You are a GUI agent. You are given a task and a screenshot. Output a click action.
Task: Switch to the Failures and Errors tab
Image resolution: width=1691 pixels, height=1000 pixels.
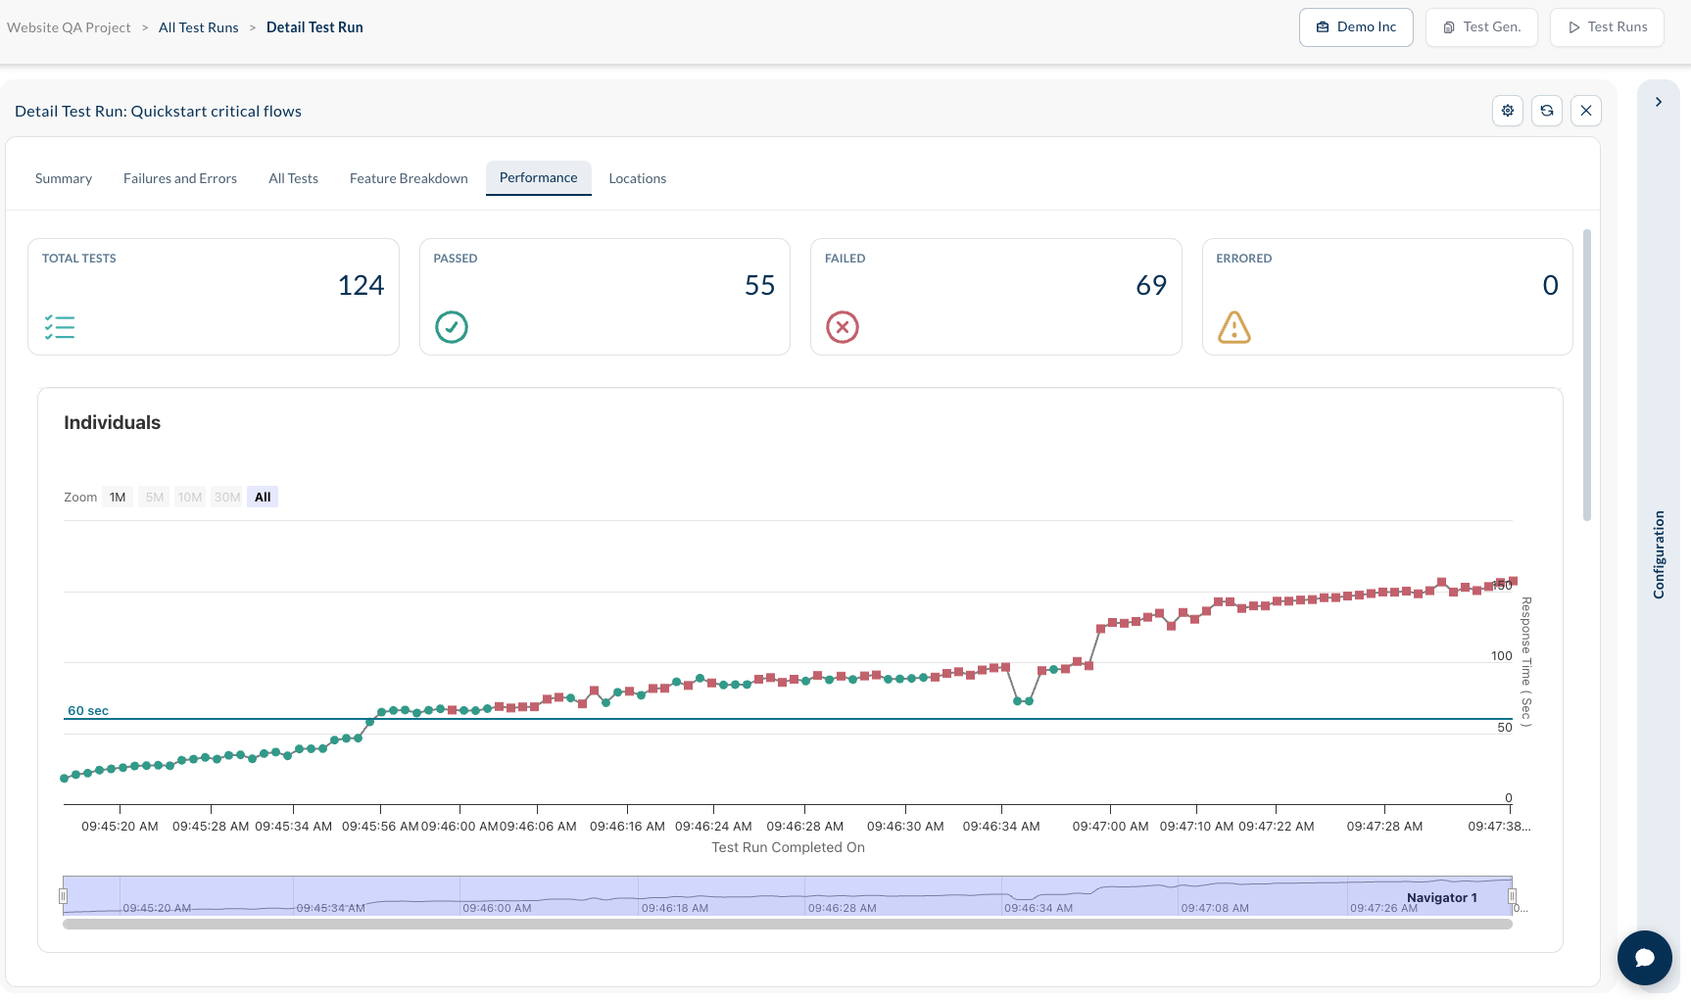click(x=180, y=178)
